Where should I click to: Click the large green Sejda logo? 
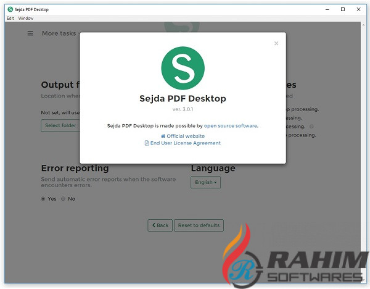pyautogui.click(x=183, y=68)
